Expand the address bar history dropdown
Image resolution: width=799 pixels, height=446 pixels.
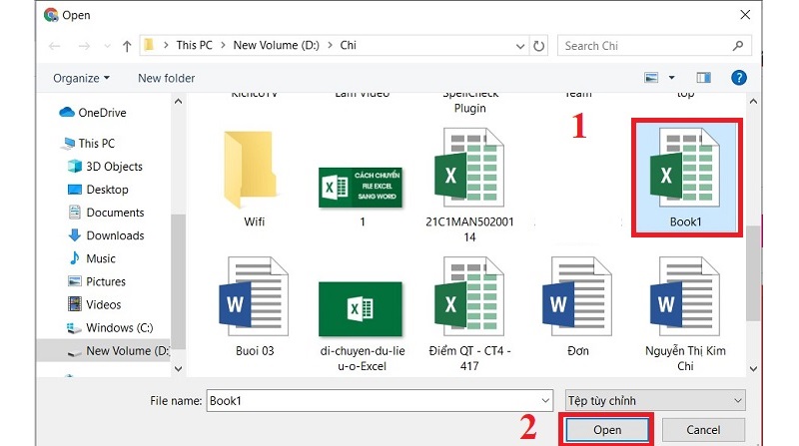519,46
